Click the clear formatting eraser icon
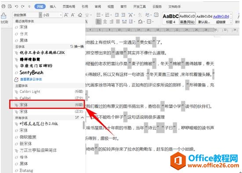 point(80,15)
